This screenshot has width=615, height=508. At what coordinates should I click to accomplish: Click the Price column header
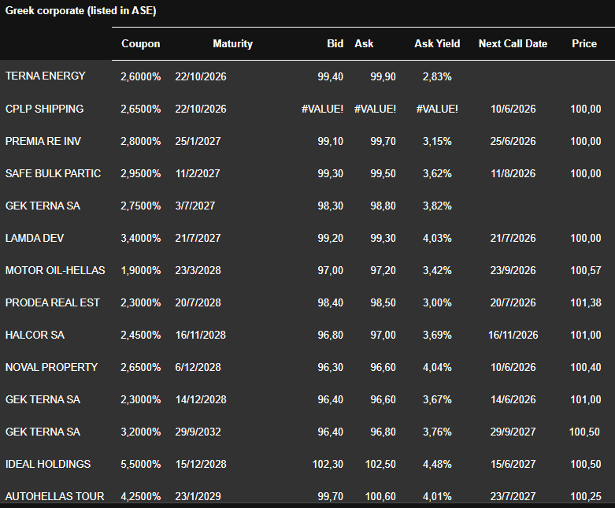pos(584,43)
